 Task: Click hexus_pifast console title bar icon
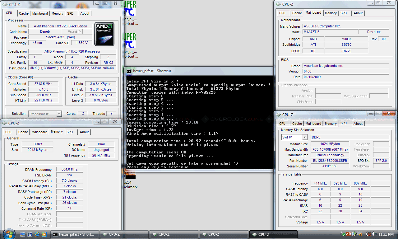[129, 71]
